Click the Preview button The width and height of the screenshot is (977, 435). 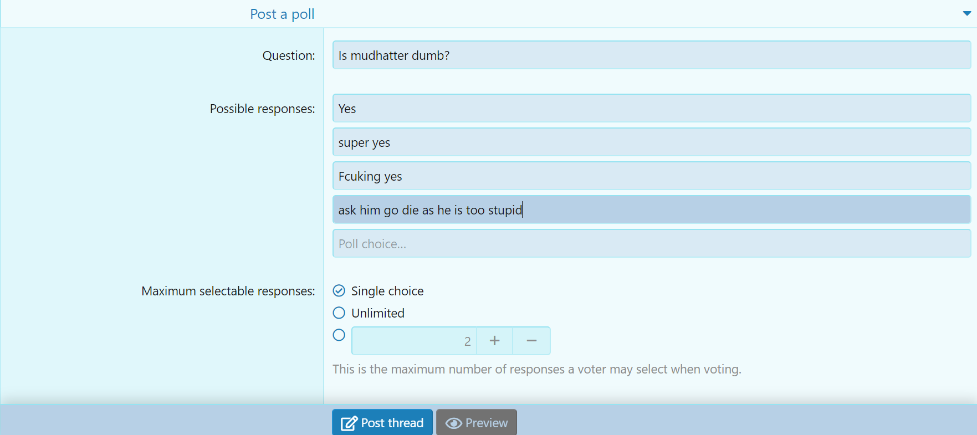(x=477, y=422)
